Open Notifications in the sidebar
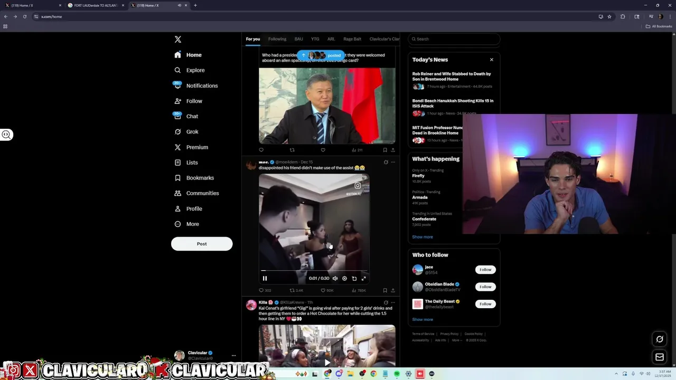Viewport: 676px width, 380px height. [x=196, y=85]
